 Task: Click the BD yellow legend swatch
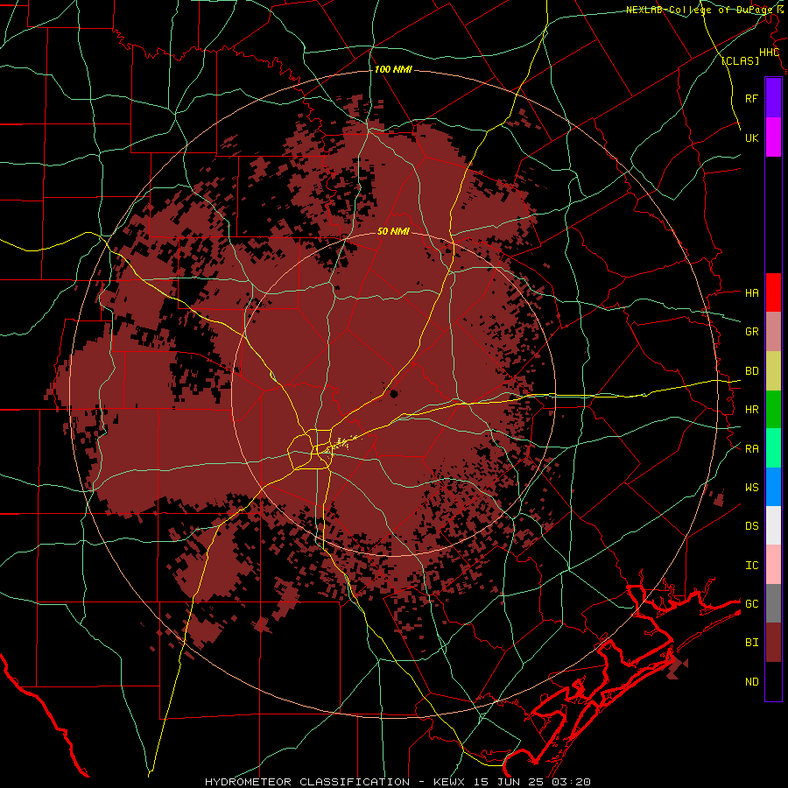[773, 371]
